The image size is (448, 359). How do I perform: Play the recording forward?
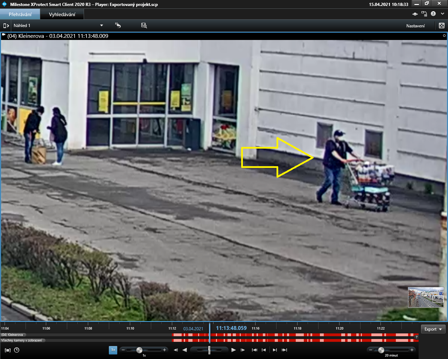pos(233,350)
